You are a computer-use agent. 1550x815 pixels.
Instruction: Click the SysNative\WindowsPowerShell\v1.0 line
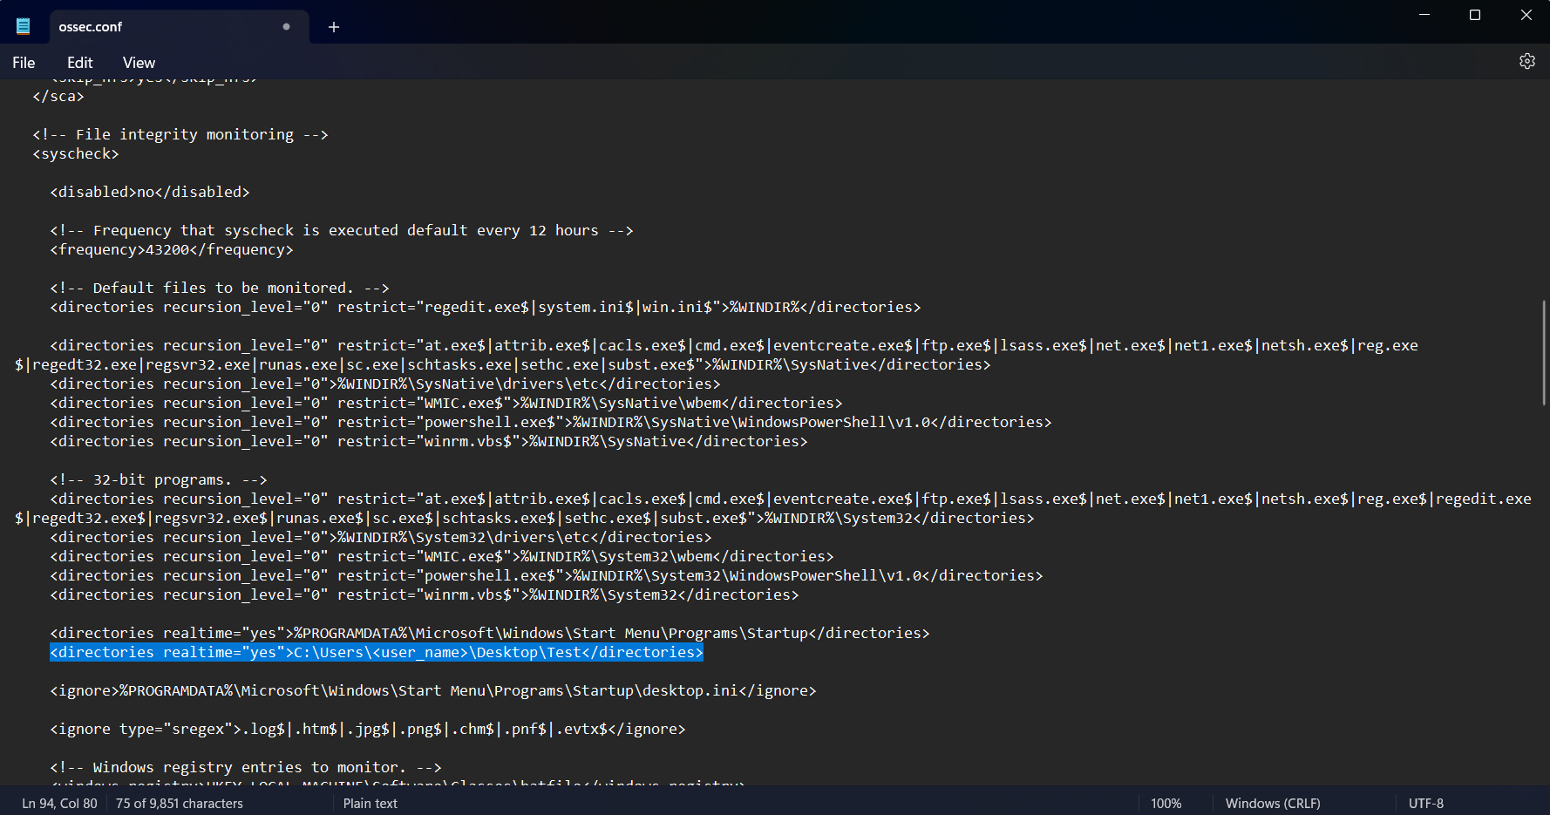tap(551, 422)
